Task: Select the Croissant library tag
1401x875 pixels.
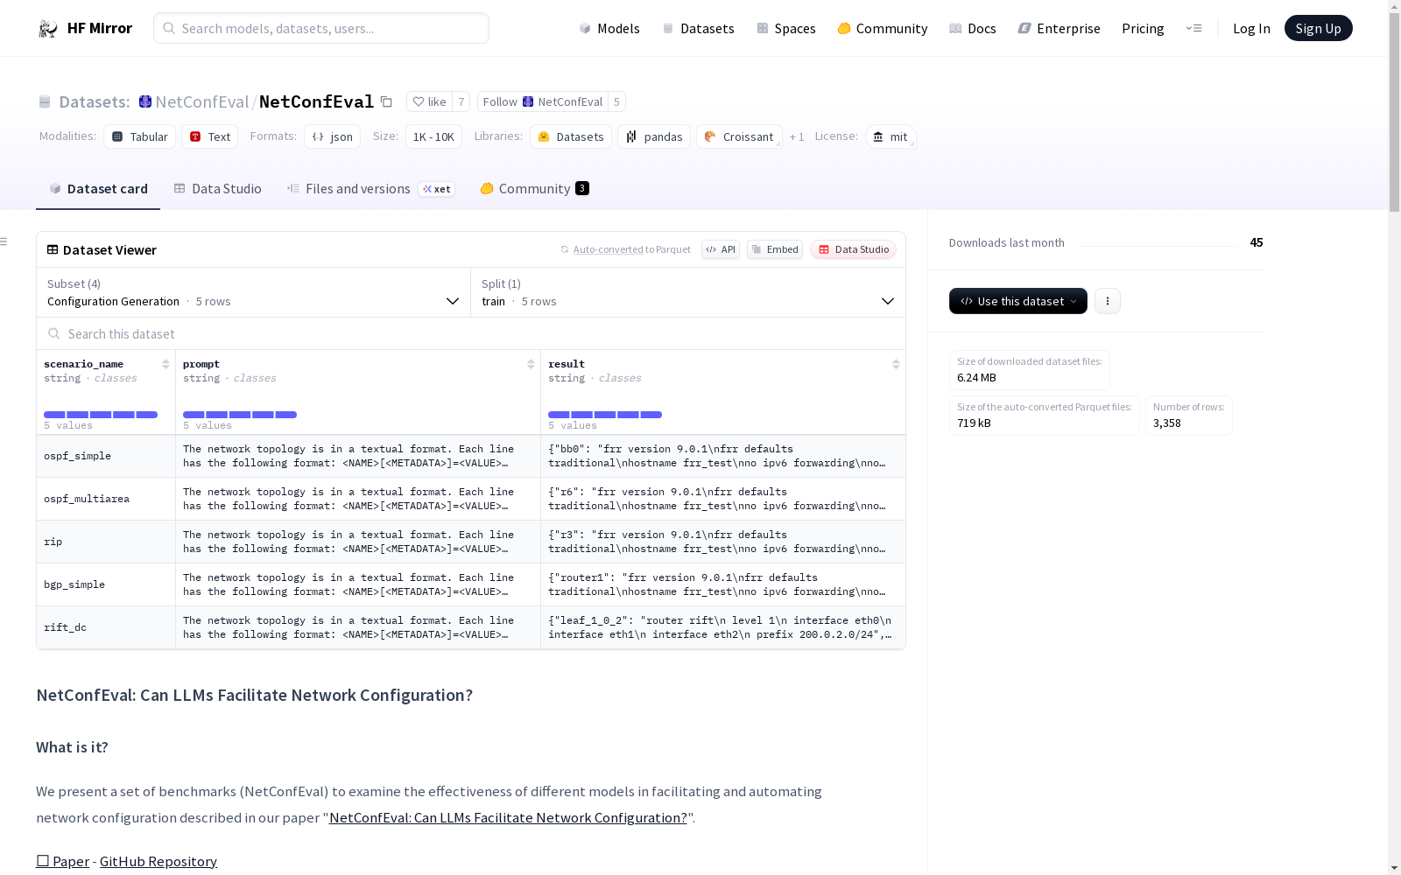Action: click(739, 136)
